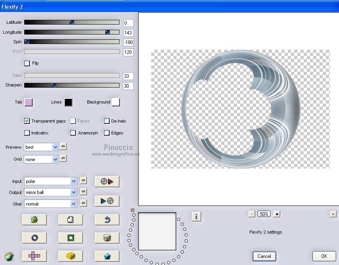Viewport: 339px width, 265px height.
Task: Click the Latitude value field
Action: click(x=128, y=23)
